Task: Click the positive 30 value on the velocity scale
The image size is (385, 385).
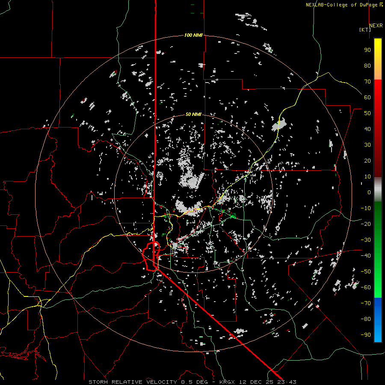Action: [x=367, y=145]
